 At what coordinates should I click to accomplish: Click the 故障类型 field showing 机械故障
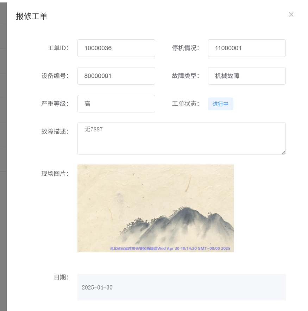click(x=247, y=76)
